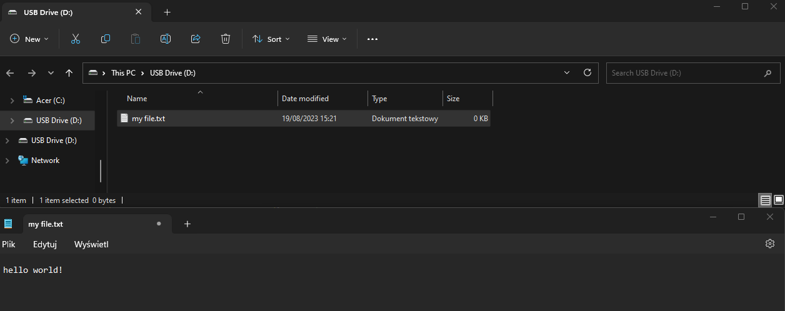
Task: Open the Plik menu in Notepad
Action: point(9,244)
